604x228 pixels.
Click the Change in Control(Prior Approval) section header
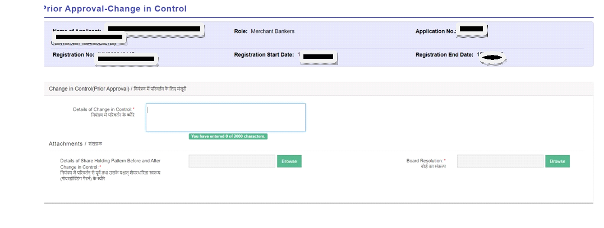122,89
